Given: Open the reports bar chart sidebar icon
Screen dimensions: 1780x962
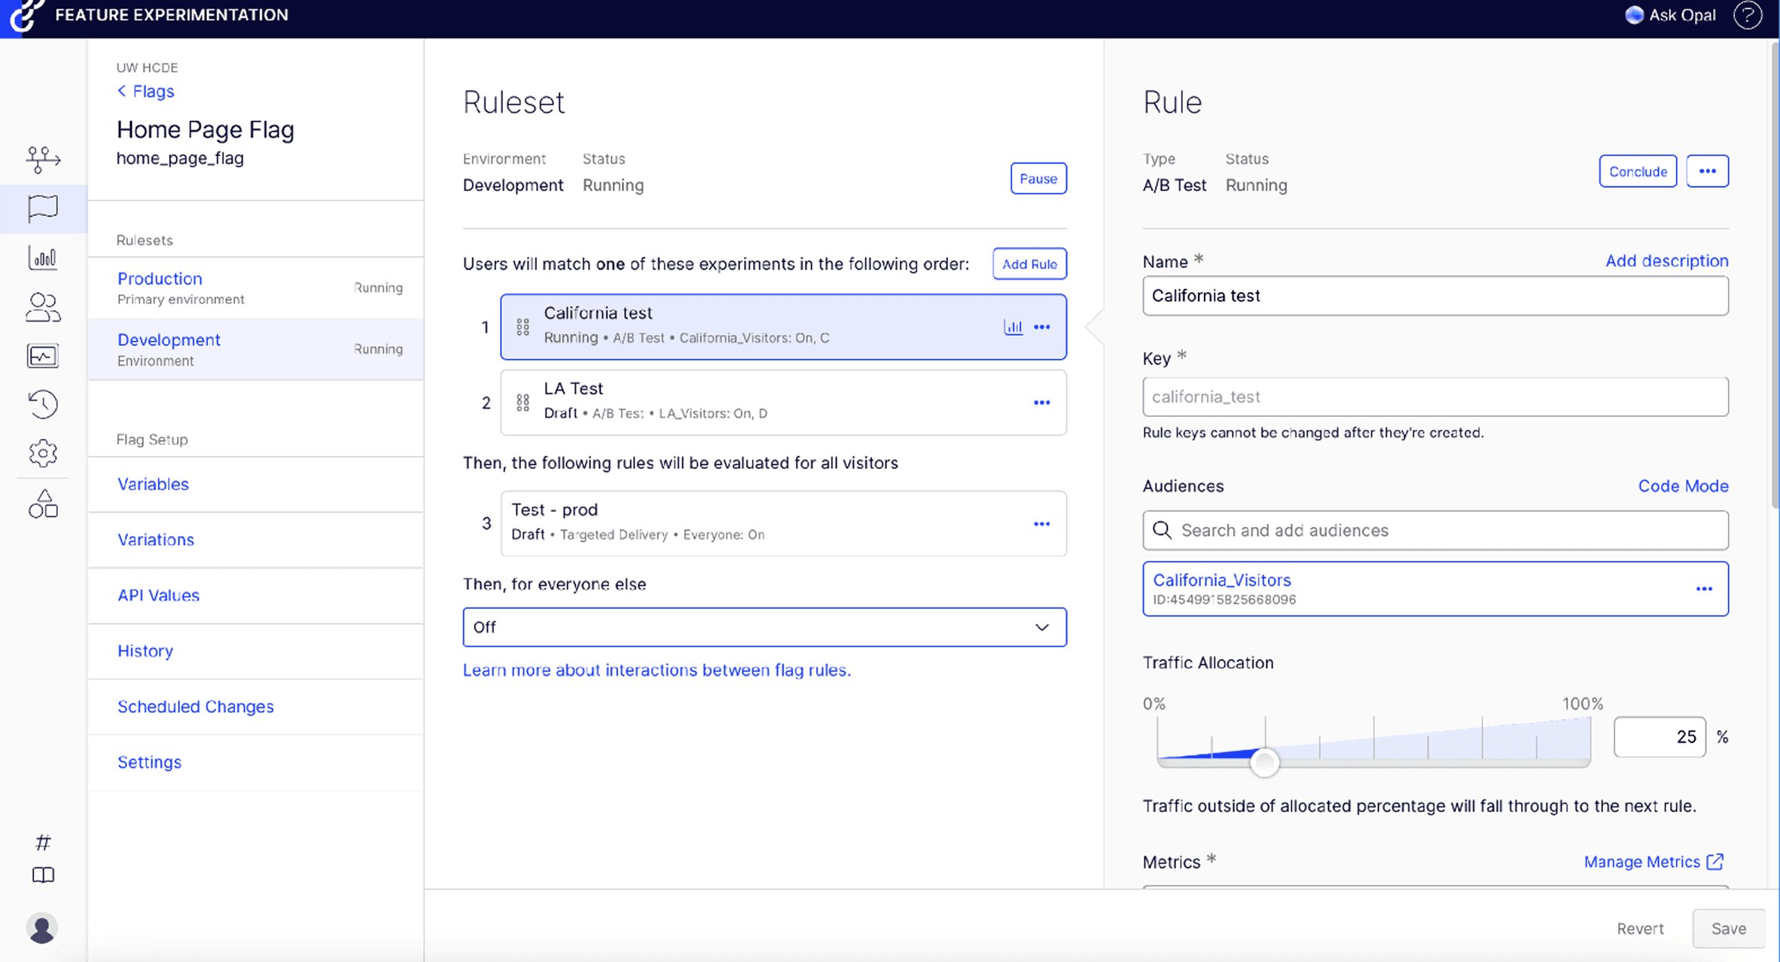Looking at the screenshot, I should pyautogui.click(x=43, y=257).
